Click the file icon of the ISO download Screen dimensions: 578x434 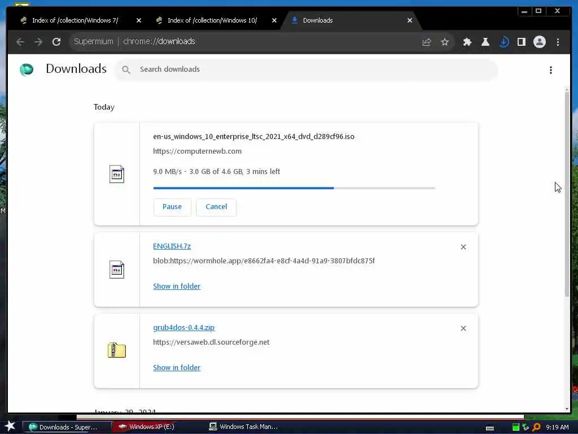[117, 174]
